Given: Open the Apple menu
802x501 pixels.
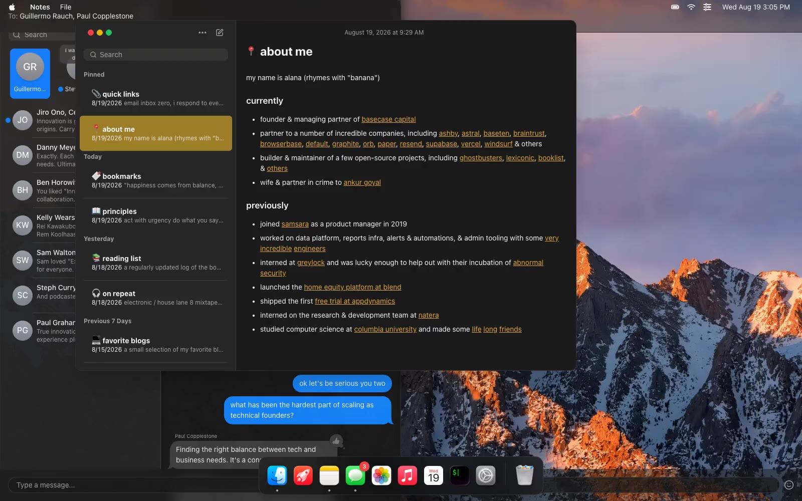Looking at the screenshot, I should pos(12,7).
